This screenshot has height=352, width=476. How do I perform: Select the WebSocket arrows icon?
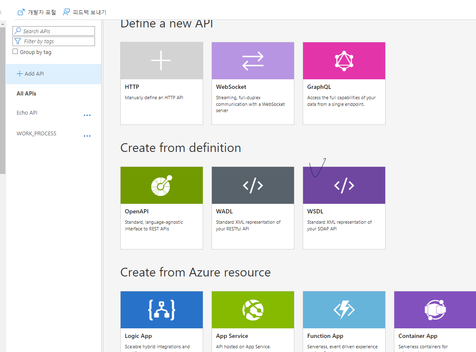coord(253,61)
